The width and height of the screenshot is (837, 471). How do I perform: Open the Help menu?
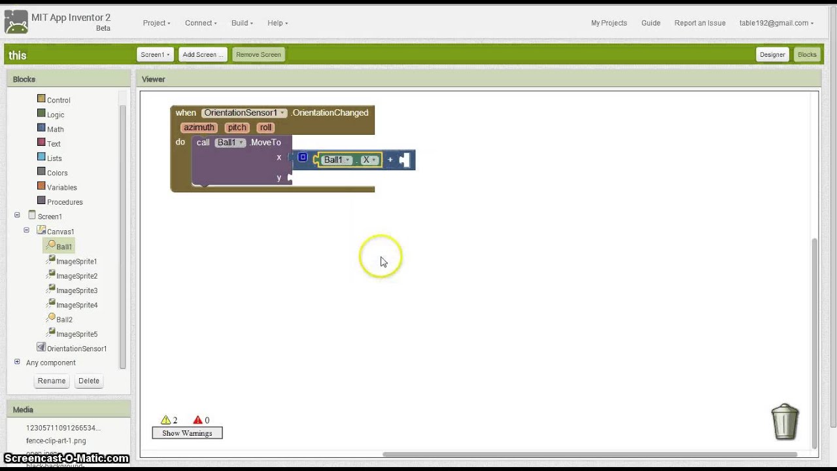tap(277, 23)
